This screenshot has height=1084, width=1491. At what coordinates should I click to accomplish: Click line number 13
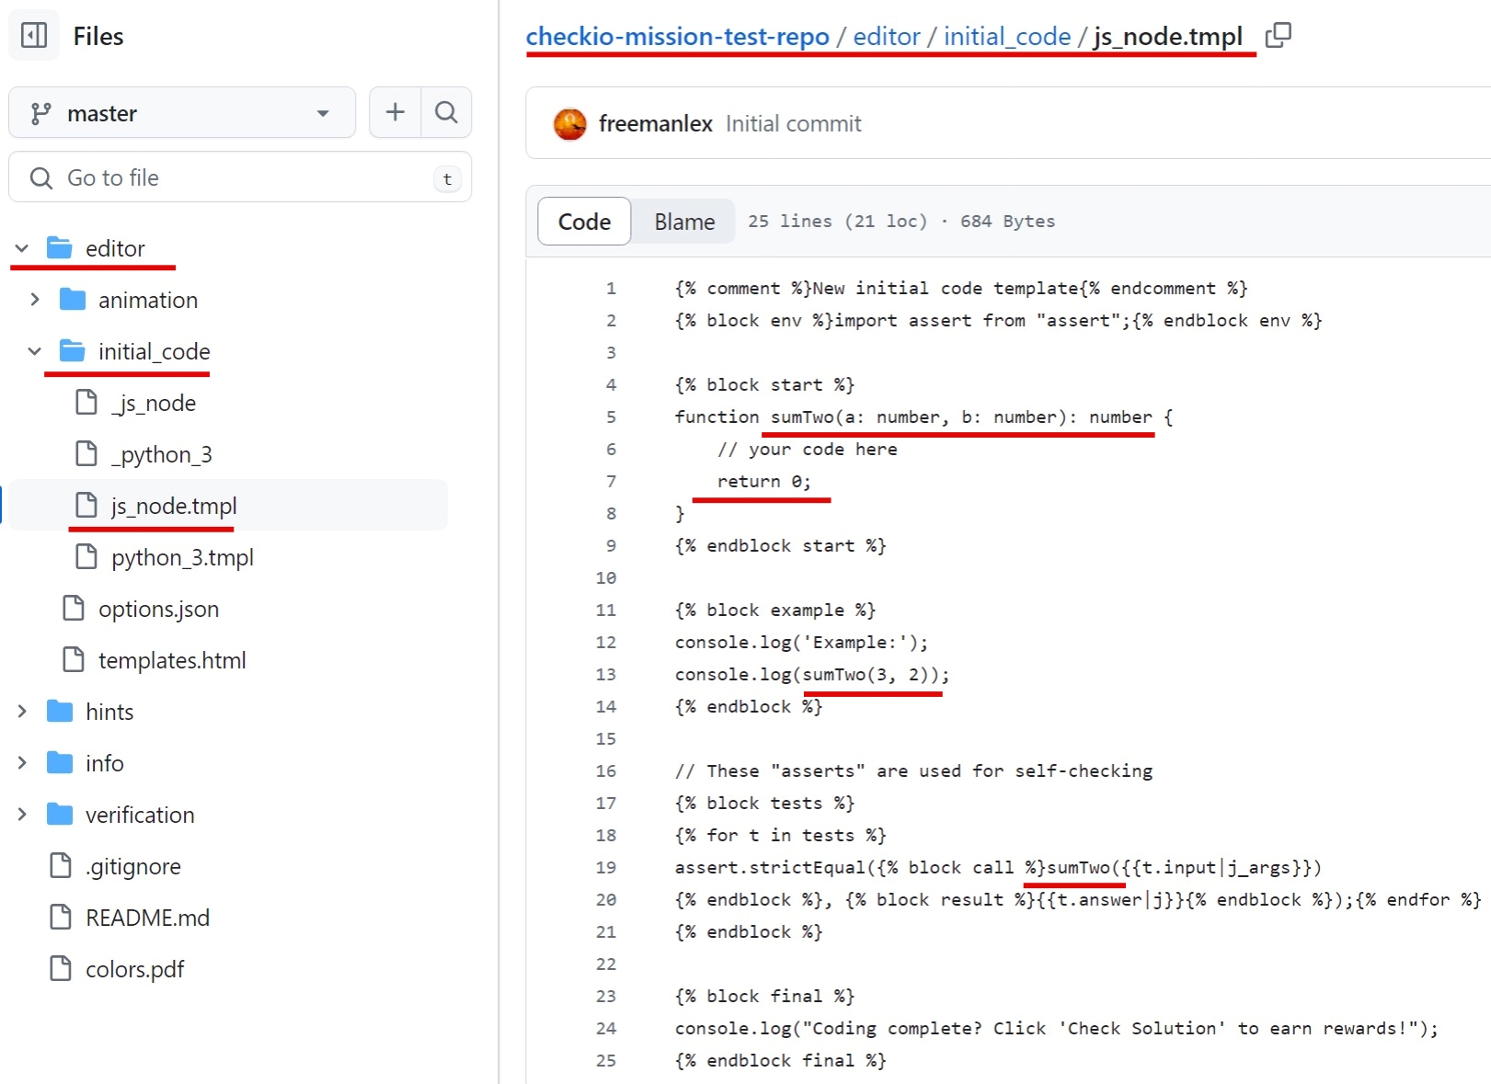click(605, 675)
